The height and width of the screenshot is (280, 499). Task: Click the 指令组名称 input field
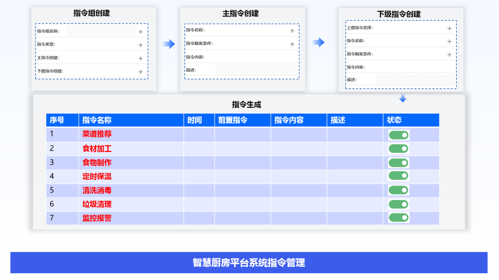click(x=100, y=31)
